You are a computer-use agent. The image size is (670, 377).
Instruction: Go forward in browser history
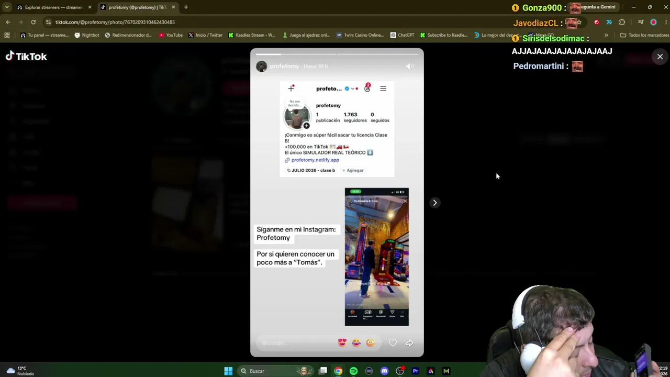pos(20,22)
